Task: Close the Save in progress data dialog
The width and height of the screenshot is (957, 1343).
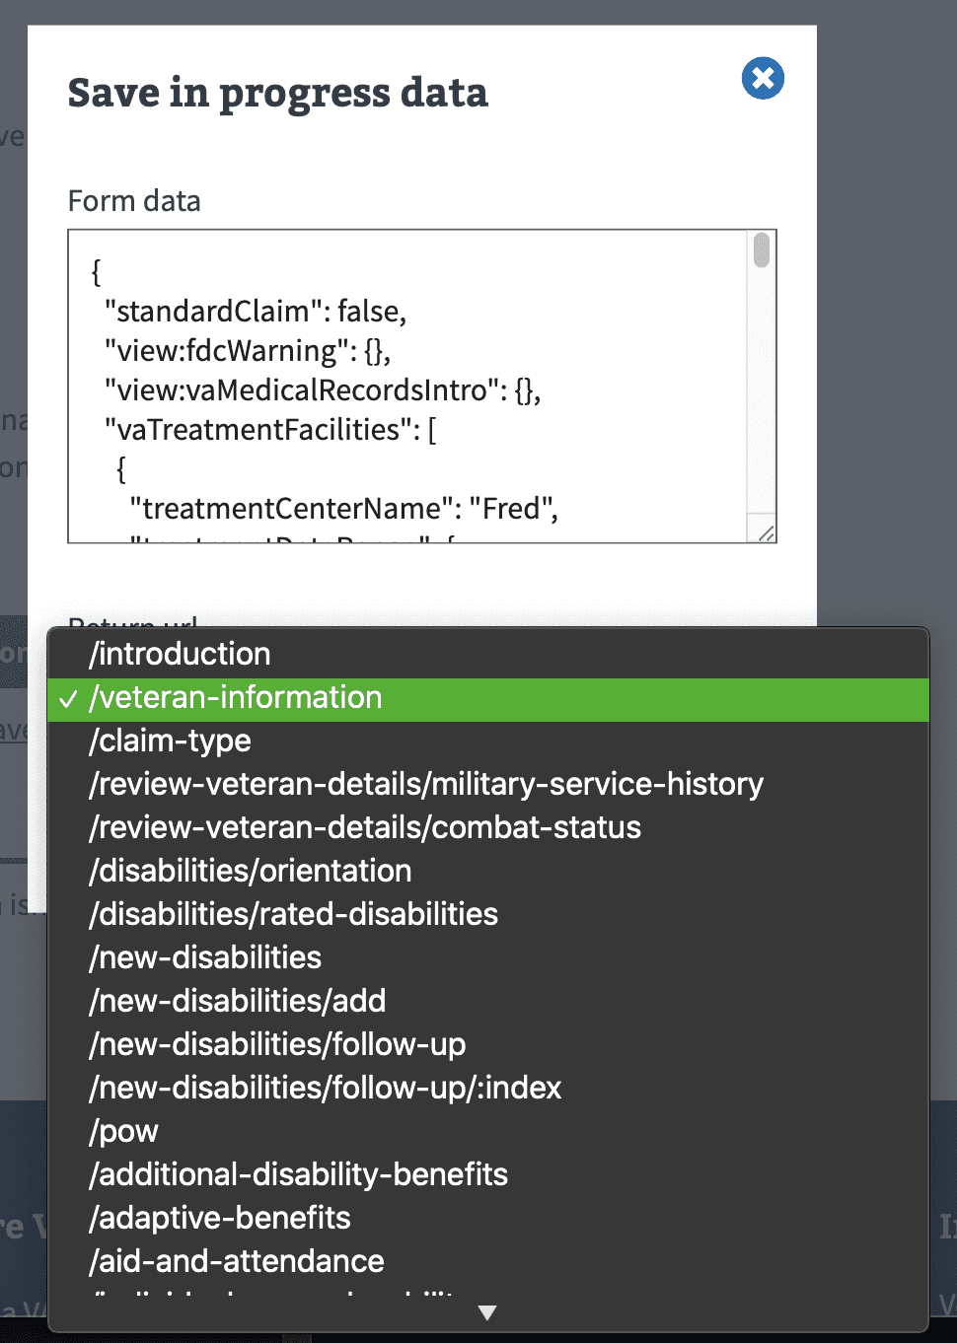Action: [x=762, y=78]
